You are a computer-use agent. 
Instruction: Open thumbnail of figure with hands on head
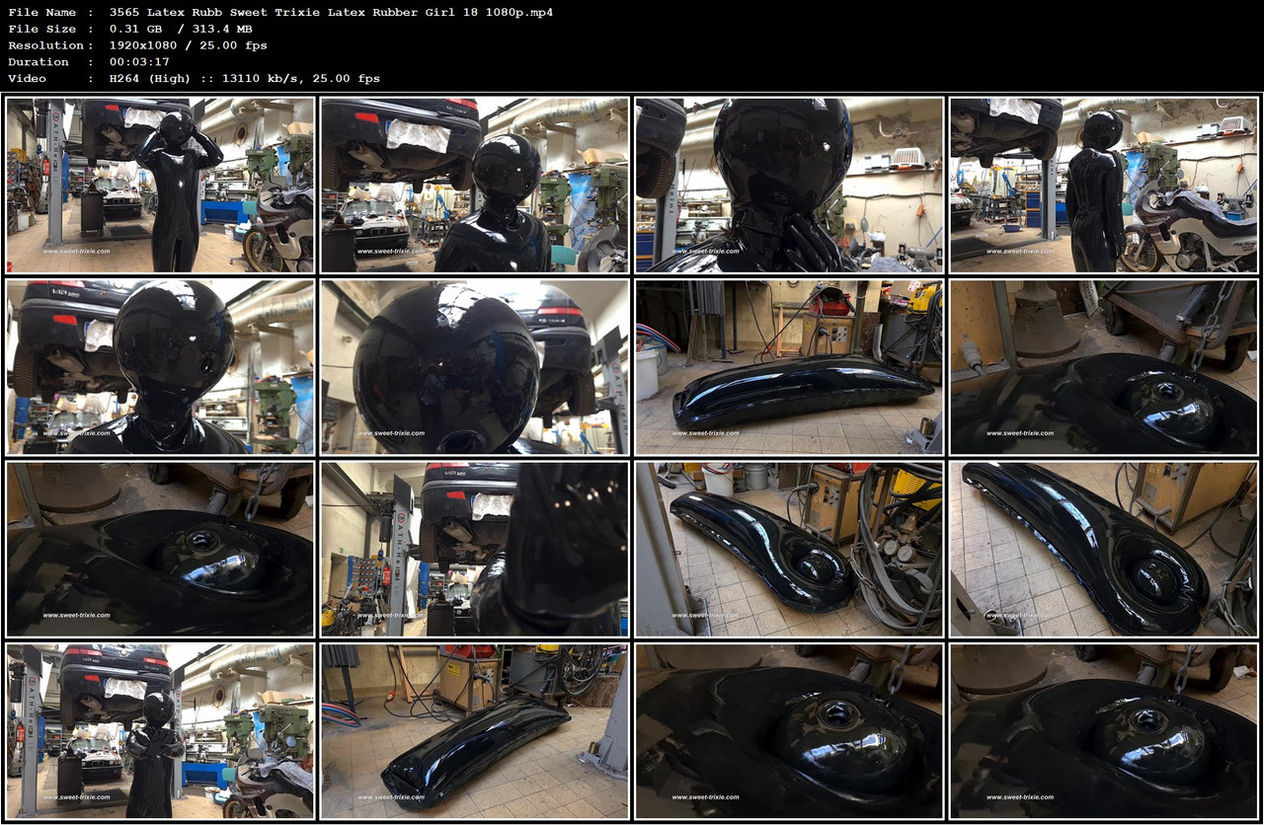pos(160,185)
